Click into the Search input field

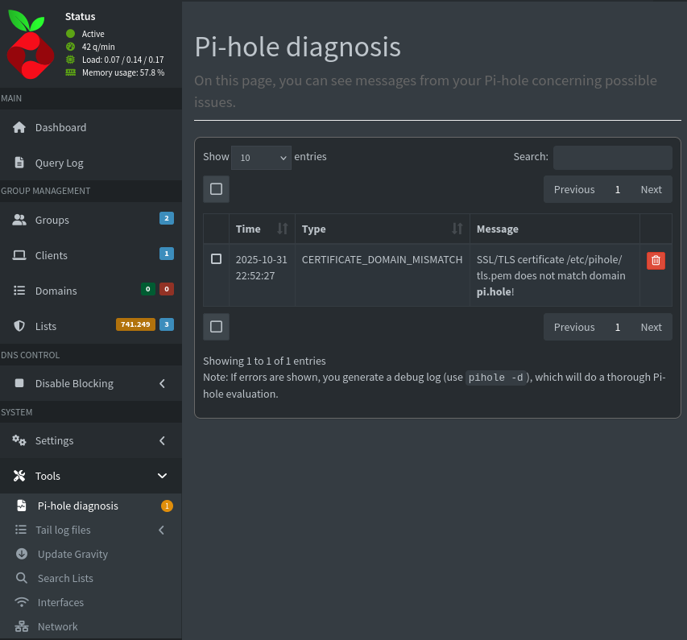pos(612,157)
